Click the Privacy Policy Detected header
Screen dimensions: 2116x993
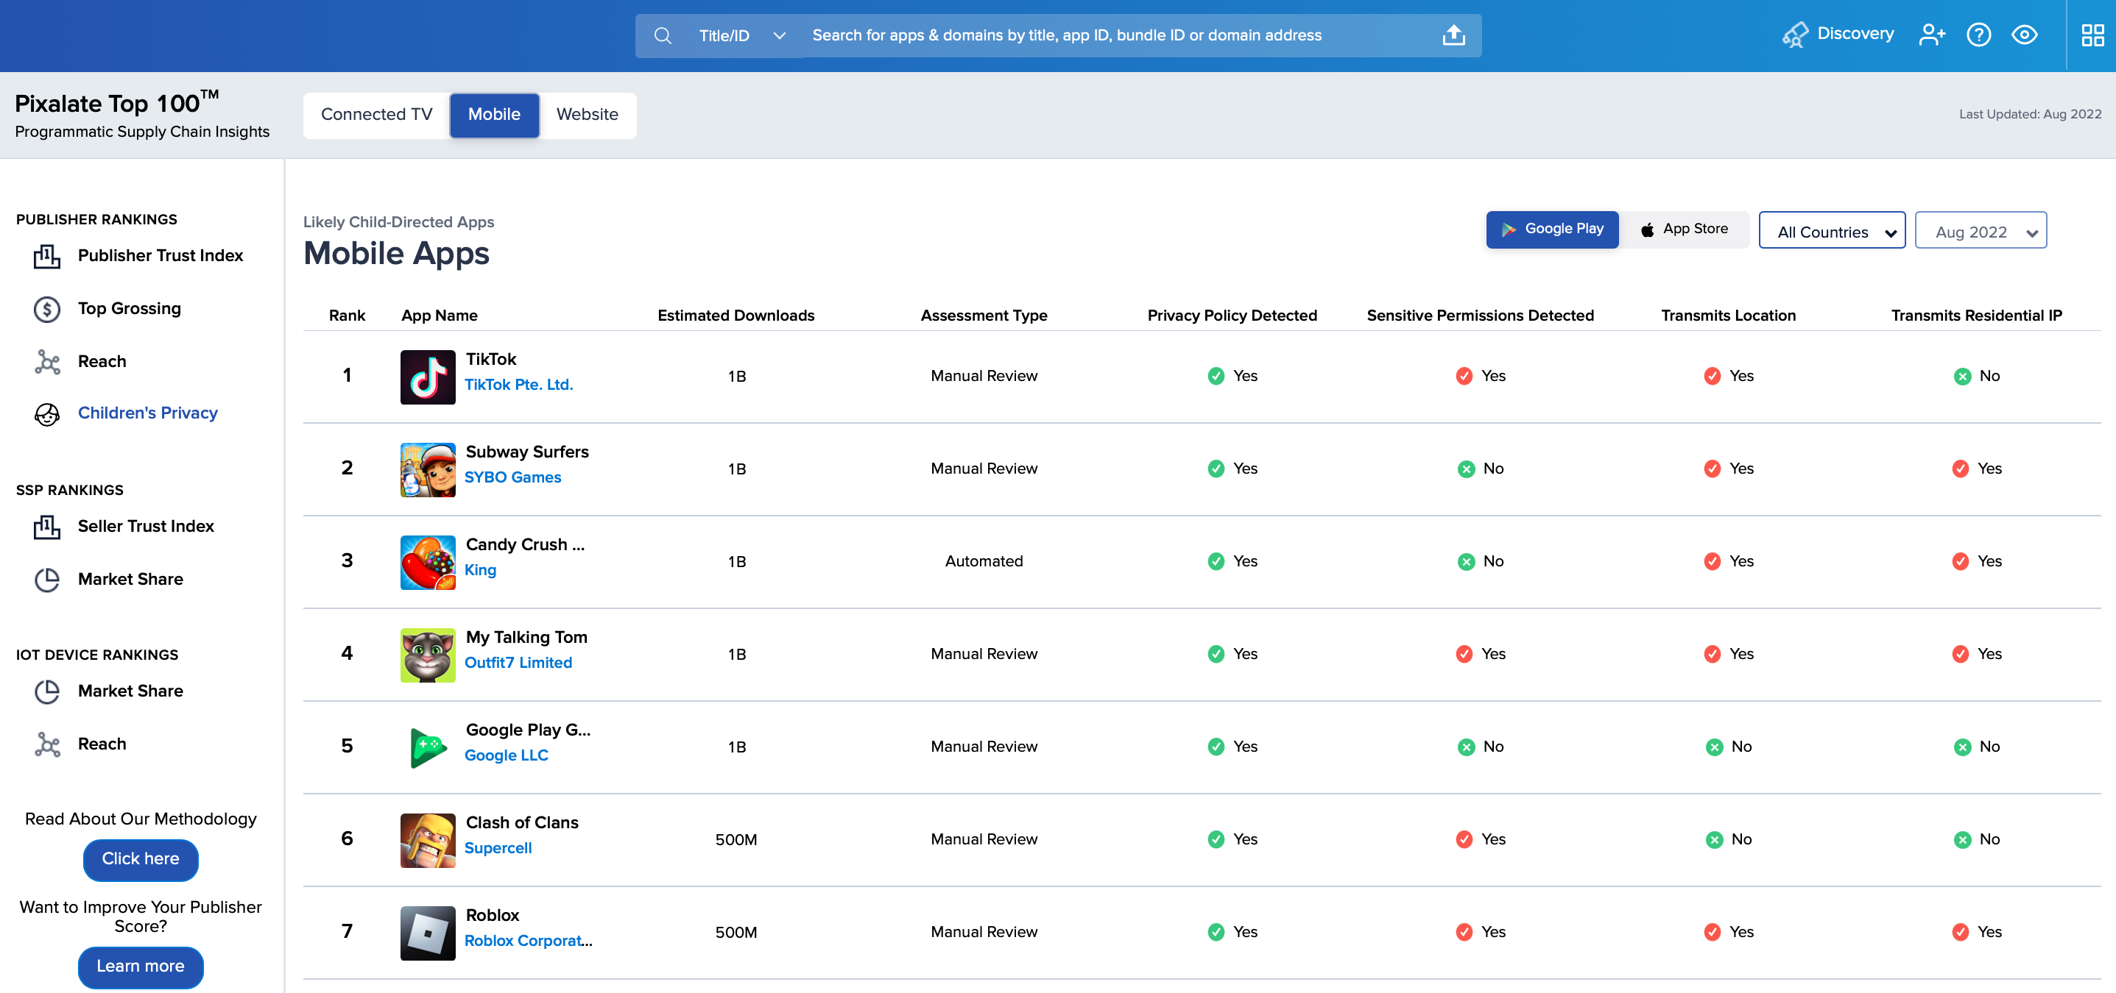coord(1231,316)
